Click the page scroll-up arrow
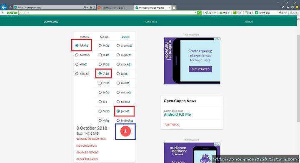 [298, 20]
